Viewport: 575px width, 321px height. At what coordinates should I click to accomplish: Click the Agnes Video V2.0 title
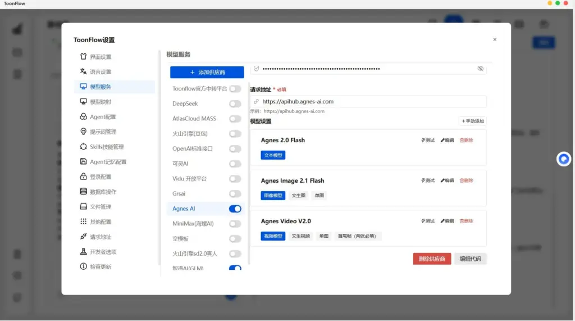(x=286, y=221)
